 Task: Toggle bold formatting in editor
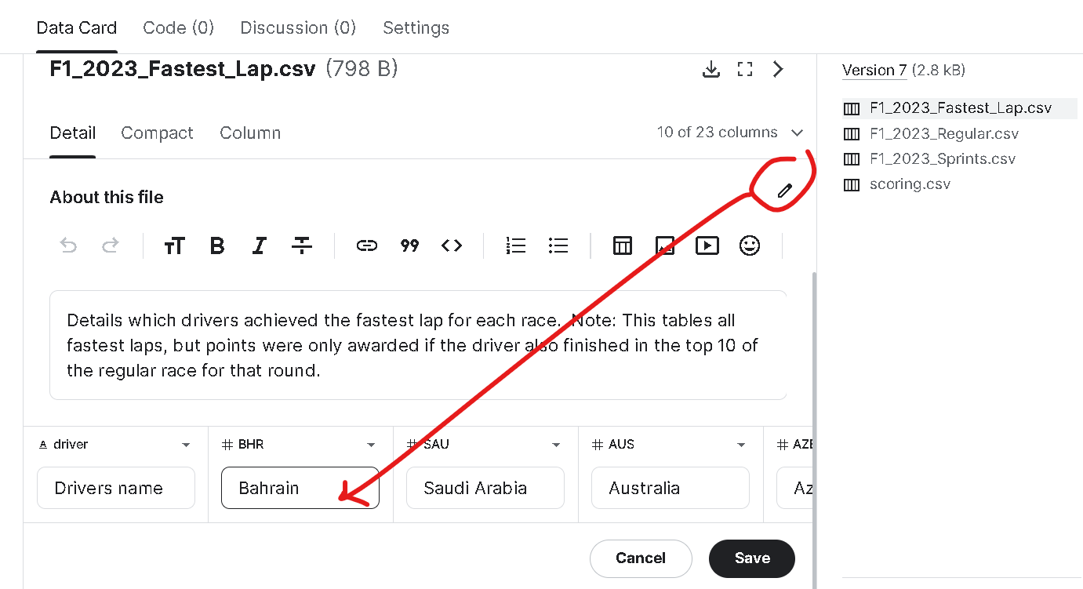pos(217,245)
